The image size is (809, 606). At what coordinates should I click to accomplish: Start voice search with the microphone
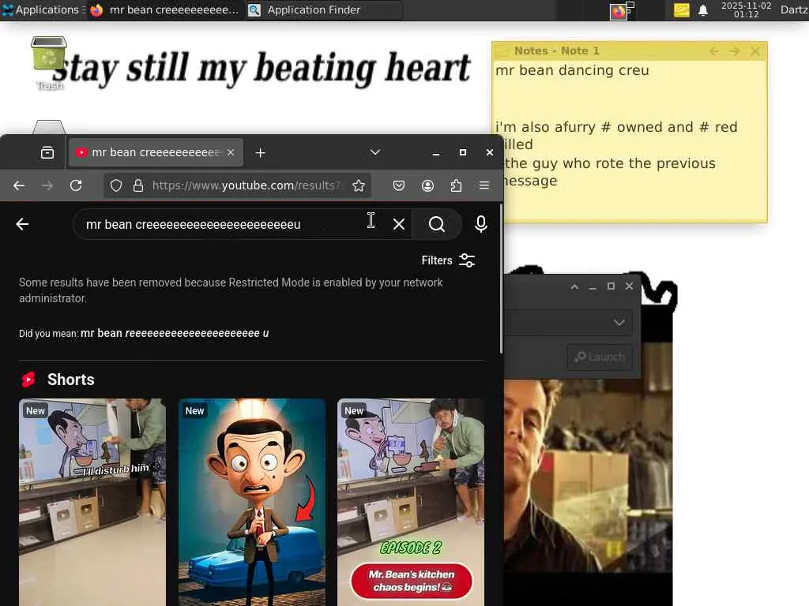[x=481, y=224]
